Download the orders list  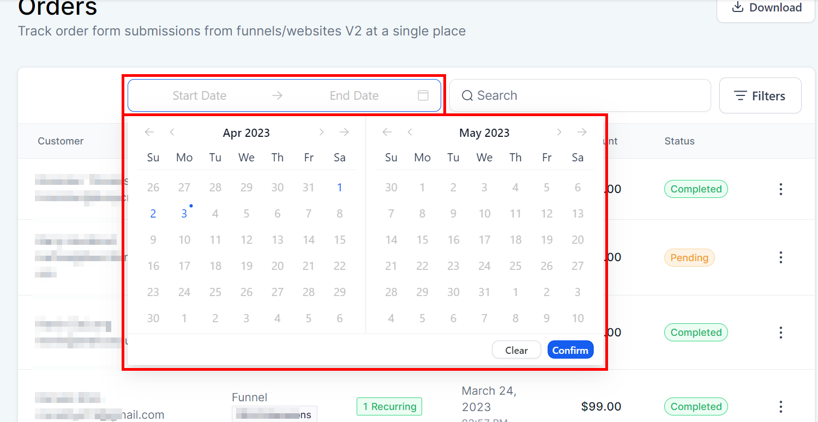click(x=766, y=8)
